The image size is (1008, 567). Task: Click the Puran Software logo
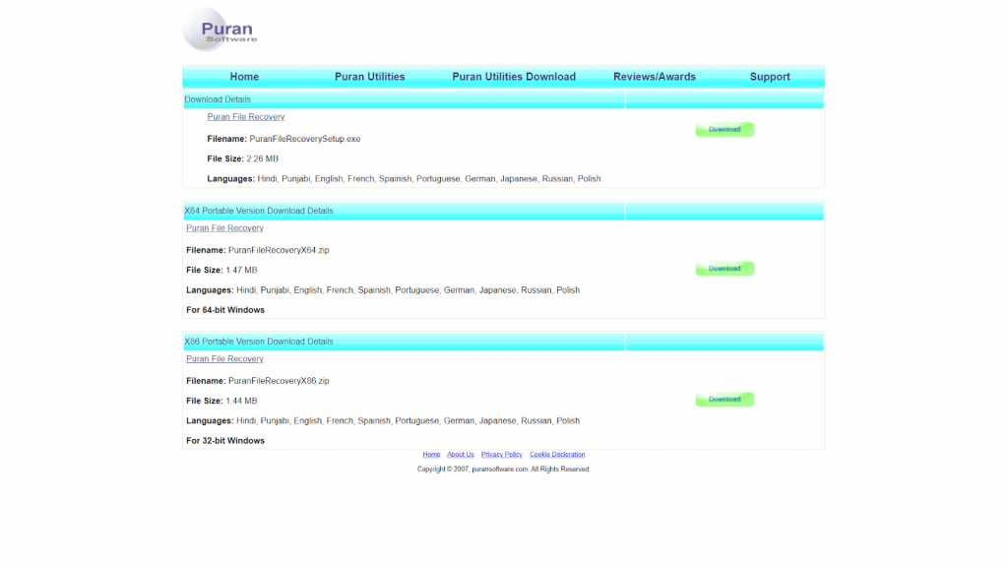click(220, 30)
